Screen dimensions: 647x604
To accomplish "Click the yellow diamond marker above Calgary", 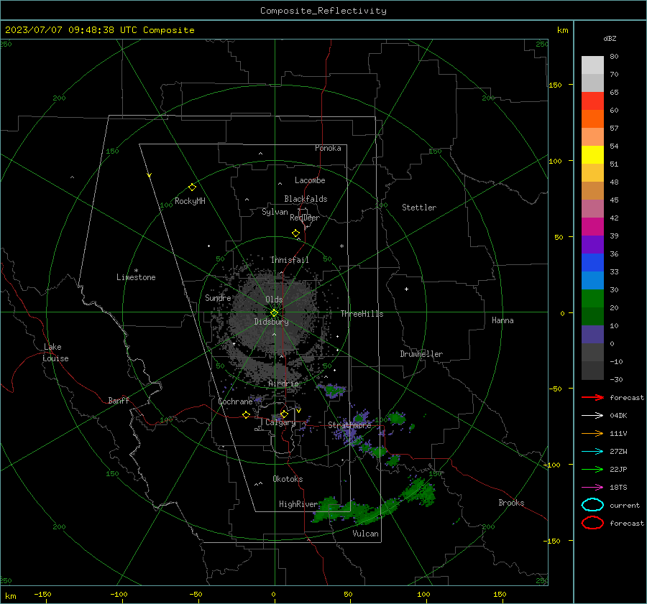I will pos(284,414).
